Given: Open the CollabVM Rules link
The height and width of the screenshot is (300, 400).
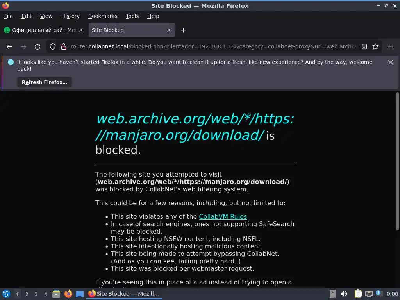Looking at the screenshot, I should click(x=223, y=216).
